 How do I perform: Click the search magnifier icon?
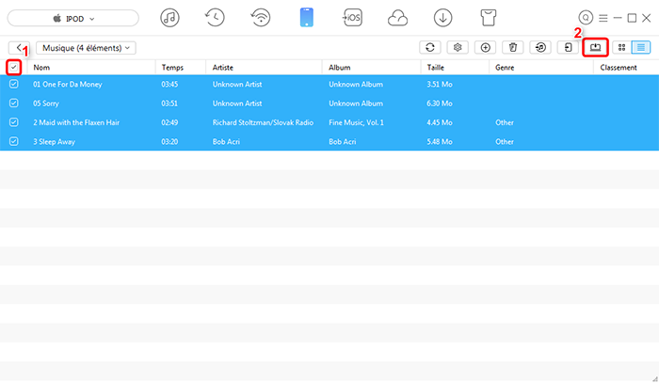(x=586, y=18)
